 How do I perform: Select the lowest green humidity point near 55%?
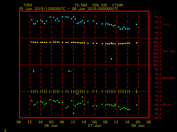(x=74, y=113)
